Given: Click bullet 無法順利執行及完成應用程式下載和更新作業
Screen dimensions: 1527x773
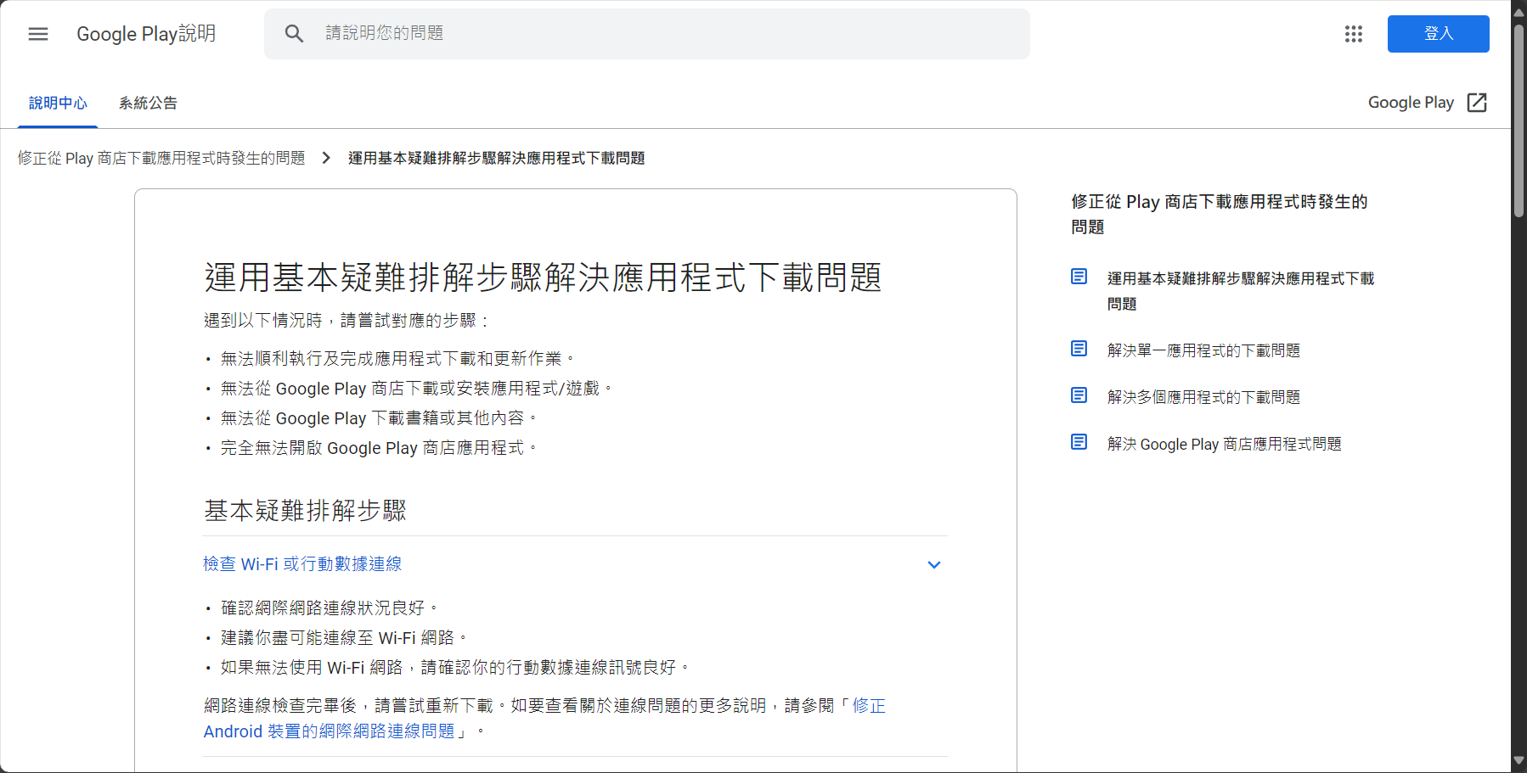Looking at the screenshot, I should click(x=397, y=359).
